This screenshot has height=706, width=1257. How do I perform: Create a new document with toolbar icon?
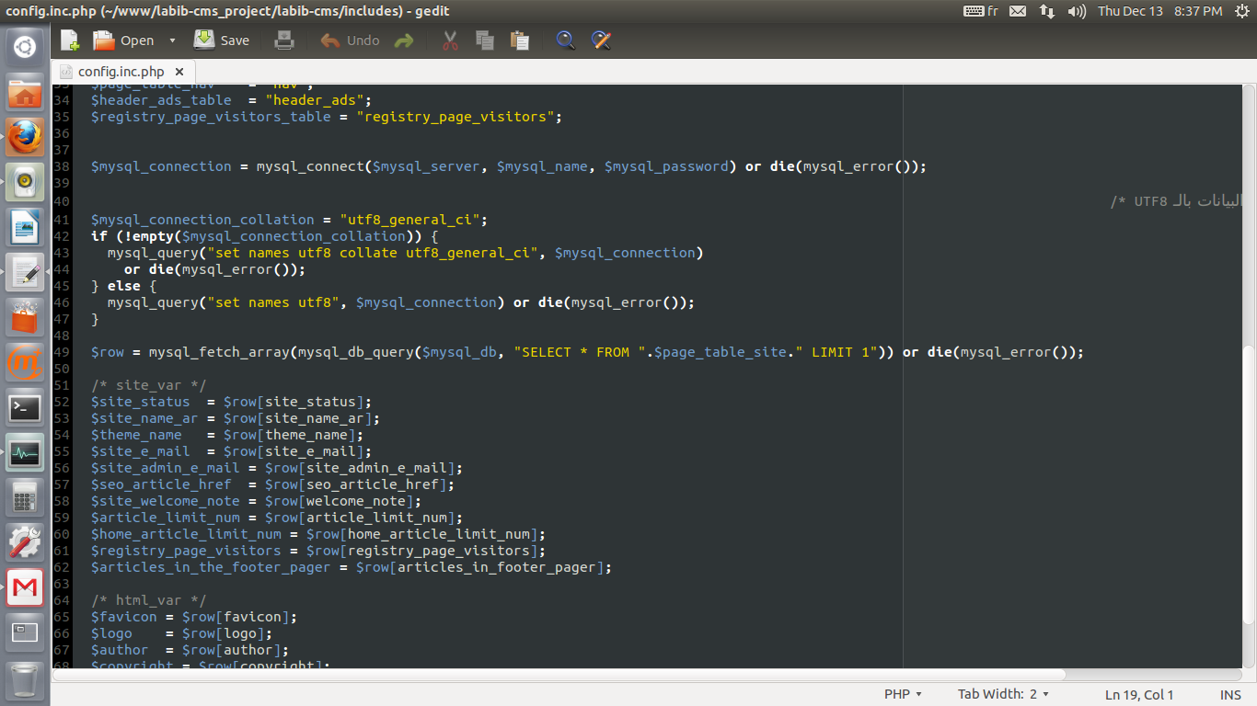pyautogui.click(x=70, y=40)
